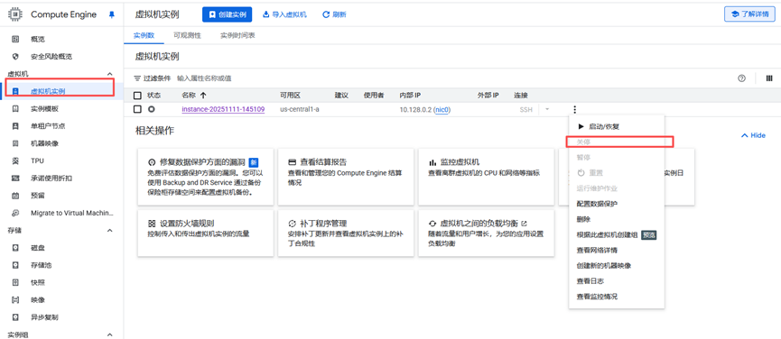
Task: Open the 修复数据保护方面的漏洞 card
Action: coord(206,177)
